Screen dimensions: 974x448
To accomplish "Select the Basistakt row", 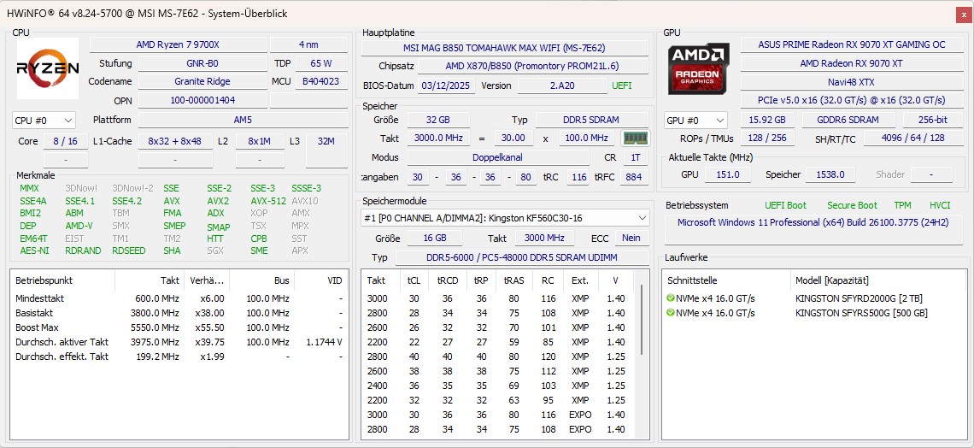I will coord(179,313).
